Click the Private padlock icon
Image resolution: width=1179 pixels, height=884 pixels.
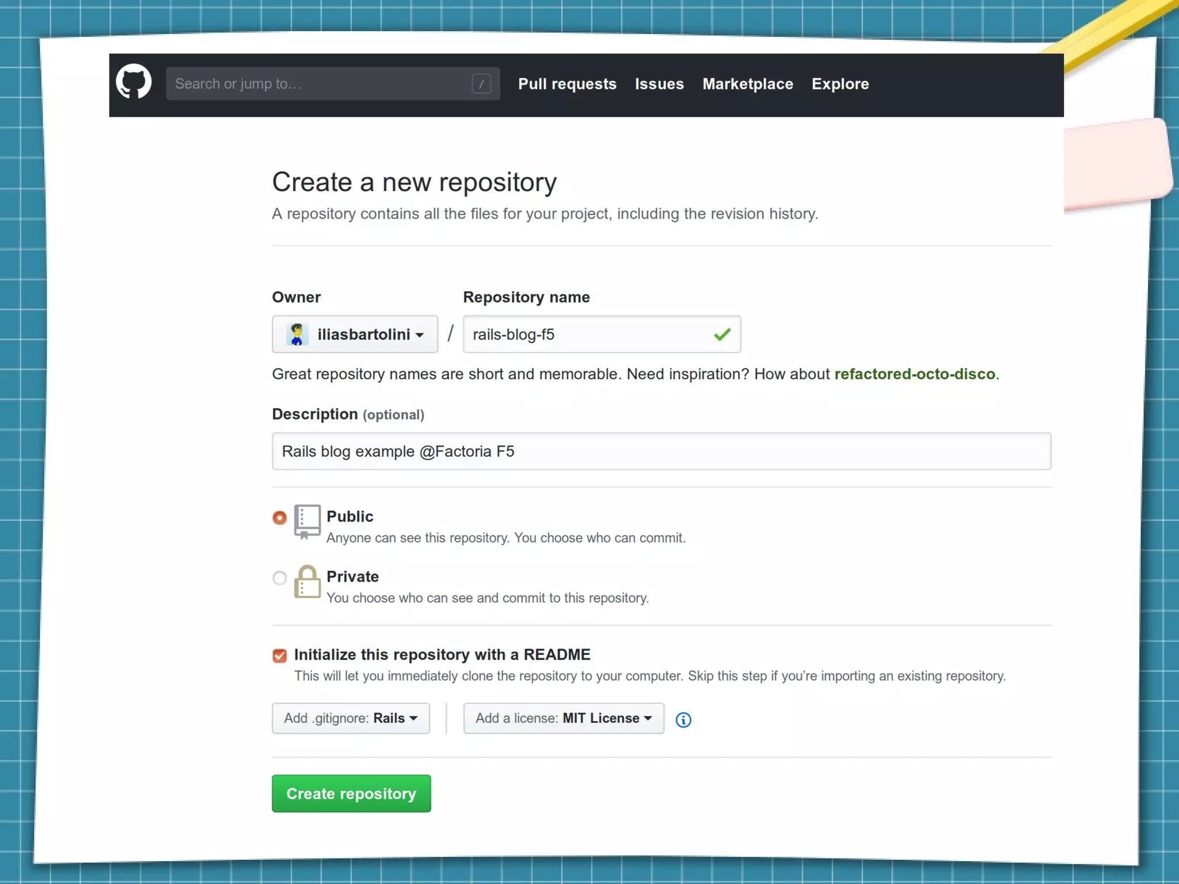click(307, 582)
